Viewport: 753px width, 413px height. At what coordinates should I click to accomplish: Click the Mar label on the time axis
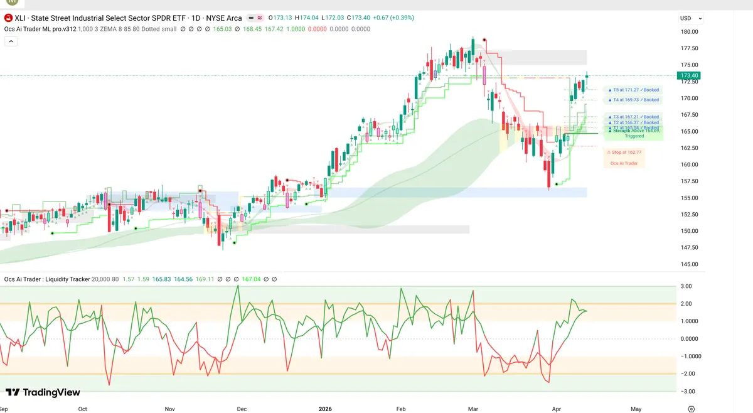point(473,409)
